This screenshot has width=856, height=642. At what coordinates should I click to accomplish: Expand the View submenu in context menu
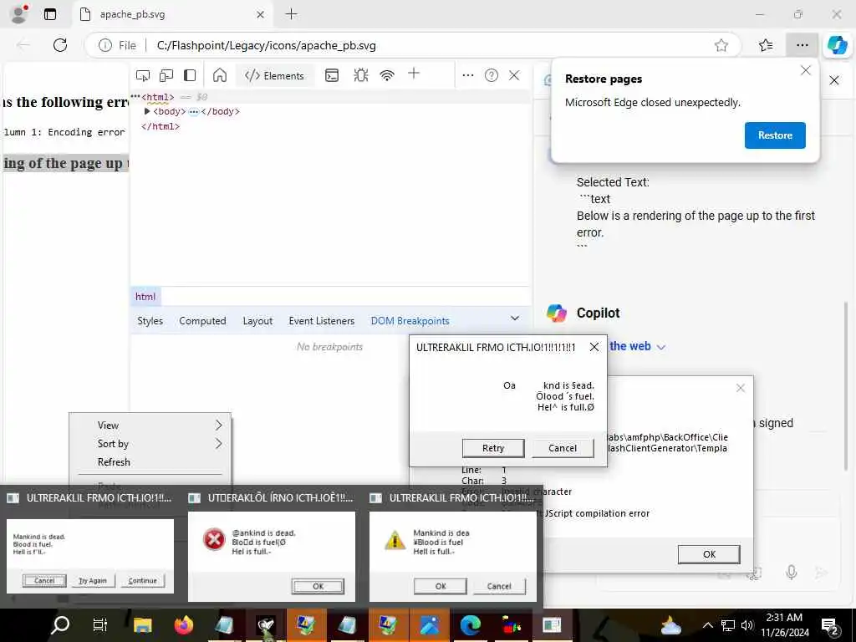tap(150, 425)
